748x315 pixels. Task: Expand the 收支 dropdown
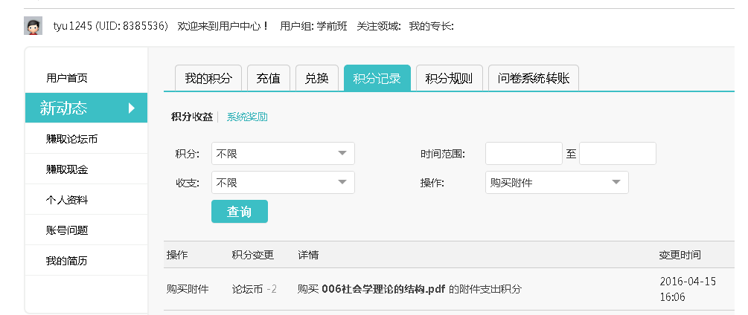click(283, 182)
